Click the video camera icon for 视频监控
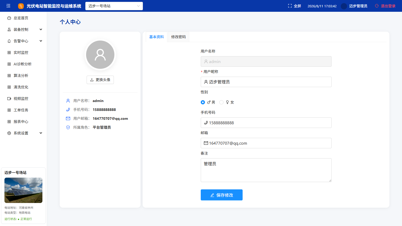402x226 pixels. click(9, 99)
